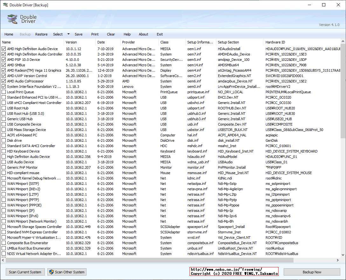Open the Restore menu
346x280 pixels.
pos(41,34)
